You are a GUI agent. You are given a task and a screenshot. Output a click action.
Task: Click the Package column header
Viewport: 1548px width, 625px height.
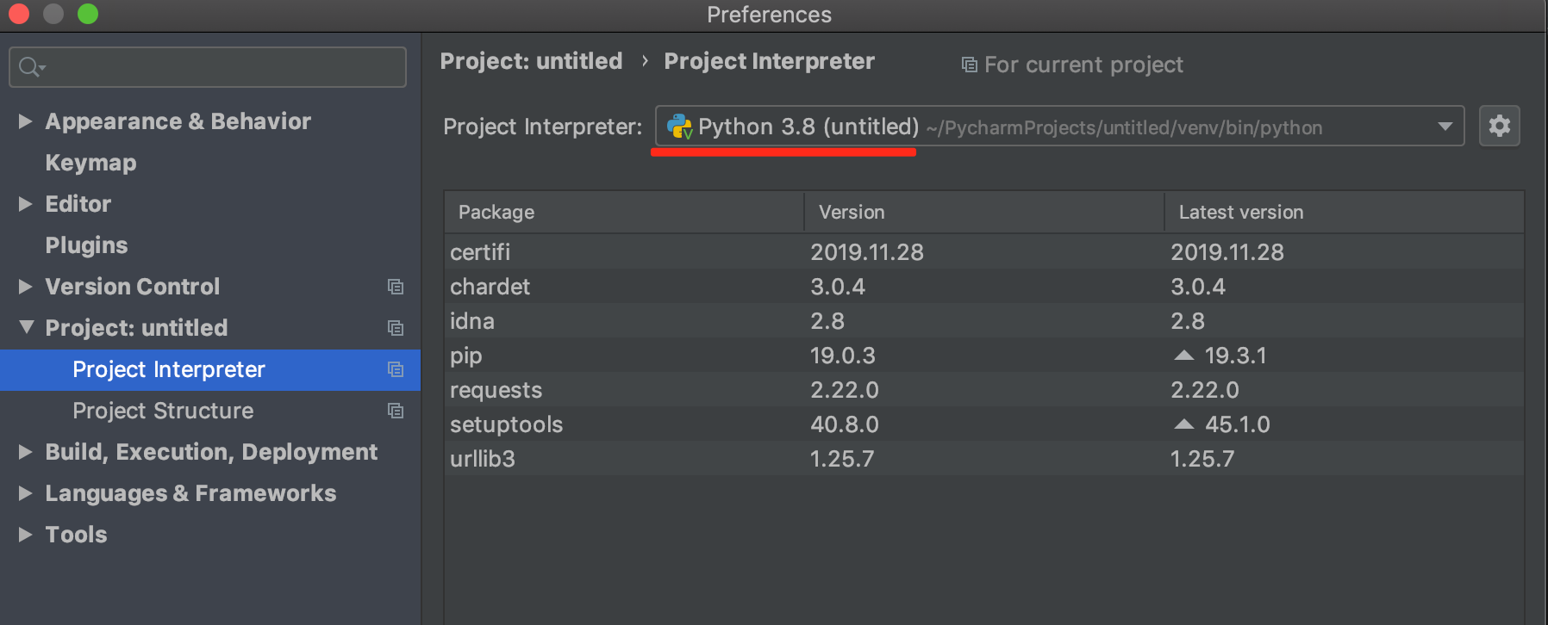click(624, 212)
